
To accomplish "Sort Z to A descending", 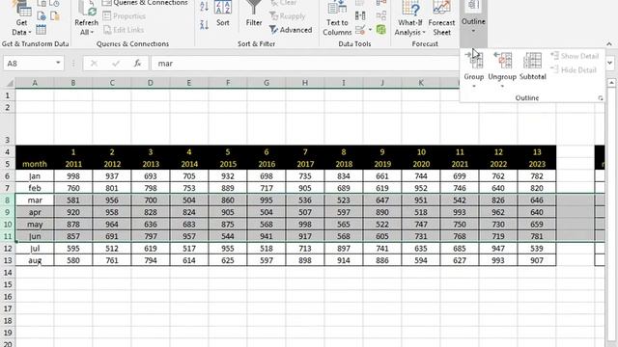I will [204, 25].
